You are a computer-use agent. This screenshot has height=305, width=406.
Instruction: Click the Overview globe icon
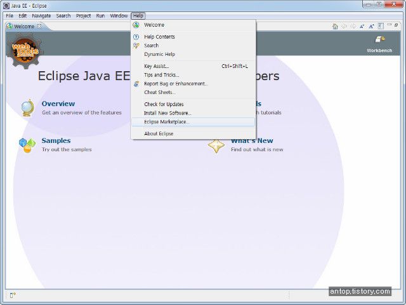coord(28,108)
